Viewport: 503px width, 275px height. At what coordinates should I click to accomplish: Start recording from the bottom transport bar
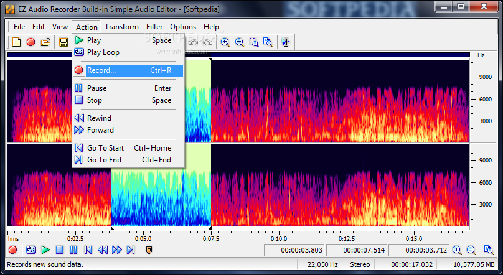13,249
